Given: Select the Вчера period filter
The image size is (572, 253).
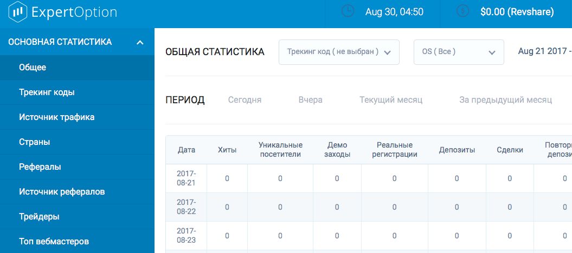Looking at the screenshot, I should point(311,100).
